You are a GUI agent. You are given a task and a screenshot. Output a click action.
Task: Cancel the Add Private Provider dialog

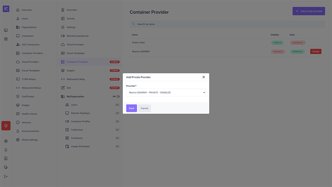[x=144, y=108]
